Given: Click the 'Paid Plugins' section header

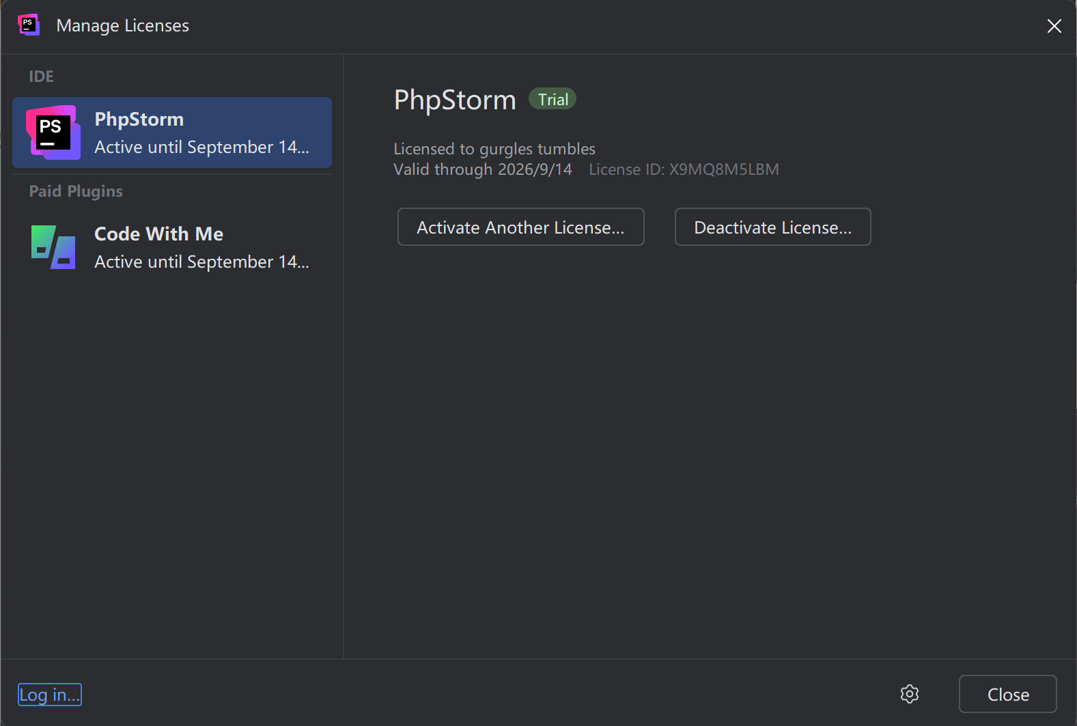Looking at the screenshot, I should coord(76,191).
